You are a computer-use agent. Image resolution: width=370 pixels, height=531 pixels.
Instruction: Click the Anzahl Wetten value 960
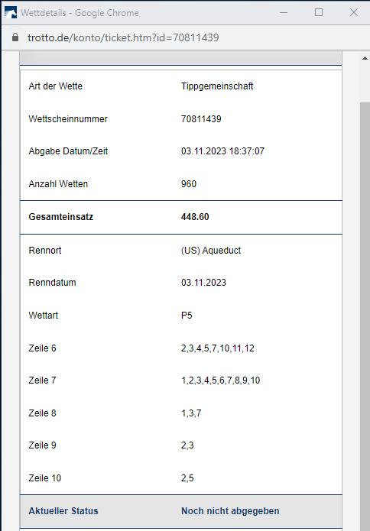(189, 184)
